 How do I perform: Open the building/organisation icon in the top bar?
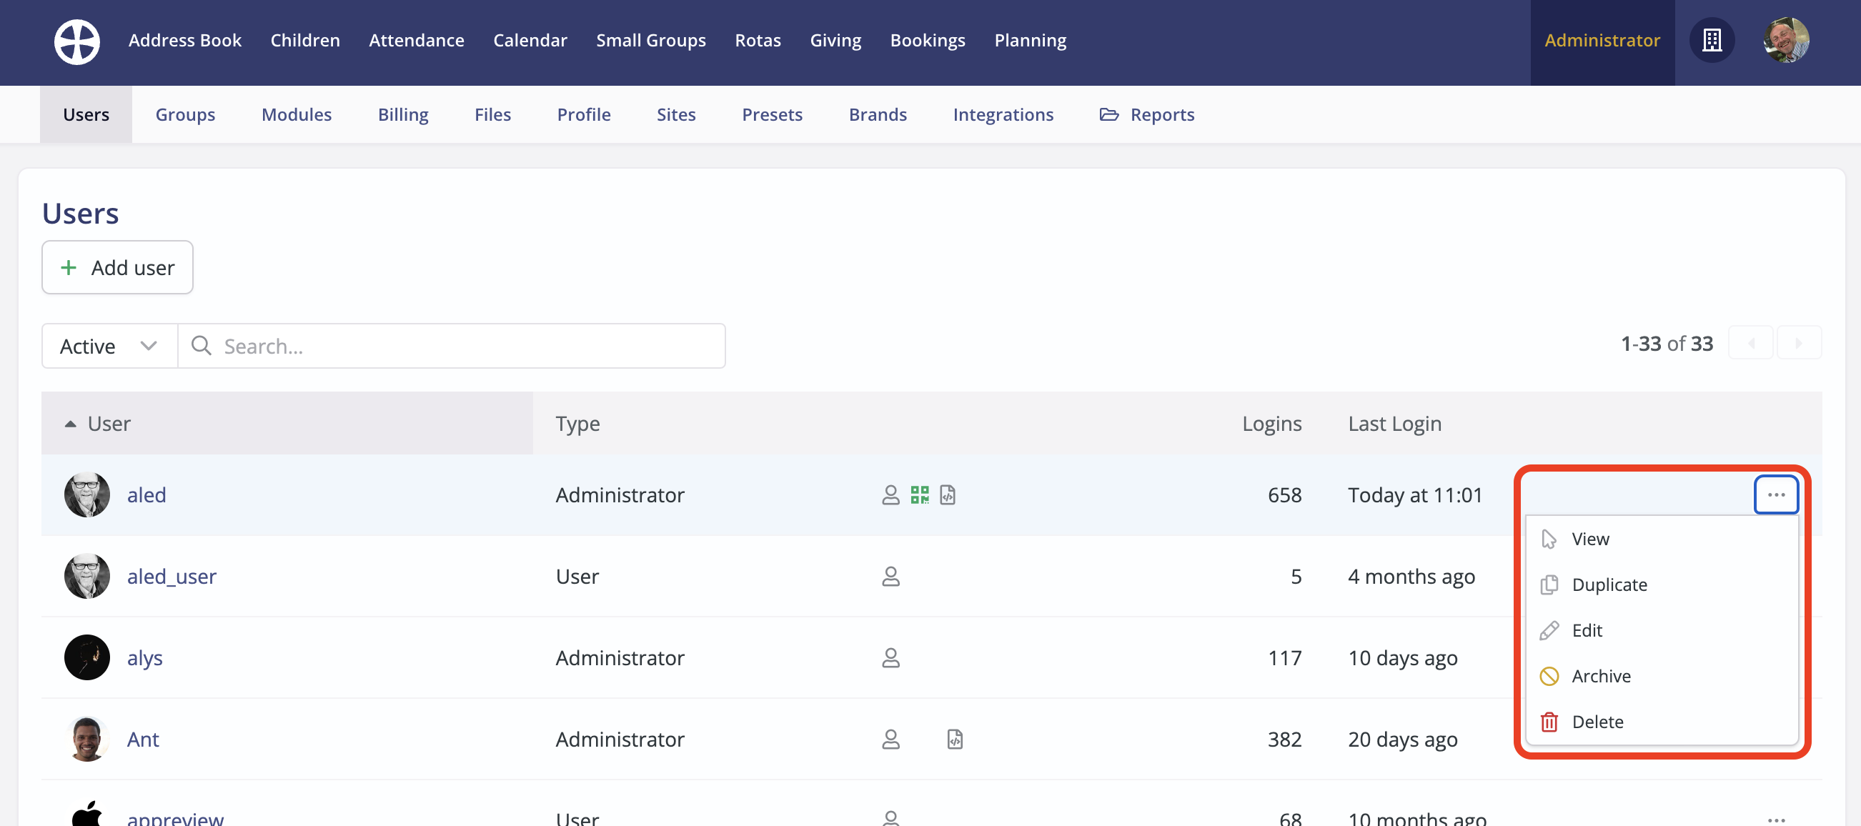click(x=1712, y=41)
